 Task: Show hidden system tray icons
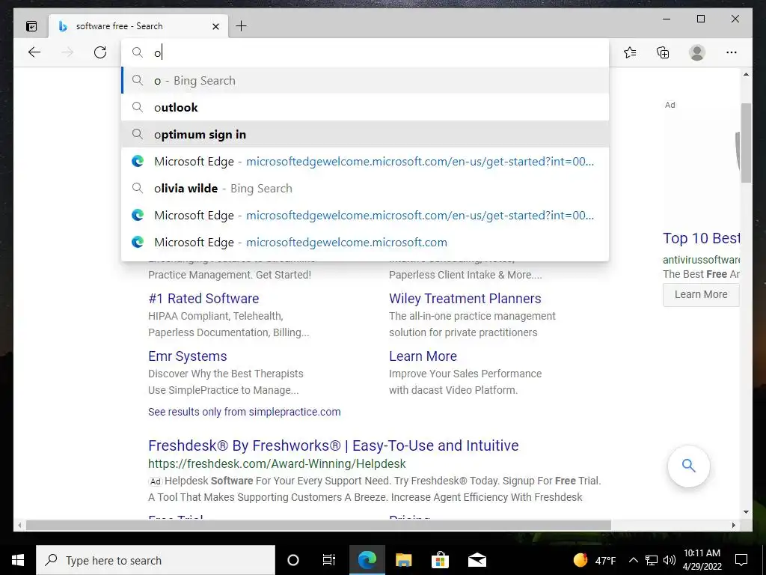(x=633, y=560)
